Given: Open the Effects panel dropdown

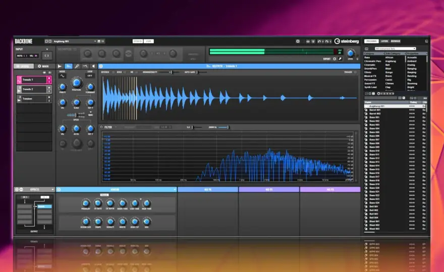Looking at the screenshot, I should 52,189.
